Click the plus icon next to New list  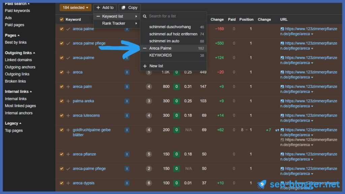(x=145, y=66)
